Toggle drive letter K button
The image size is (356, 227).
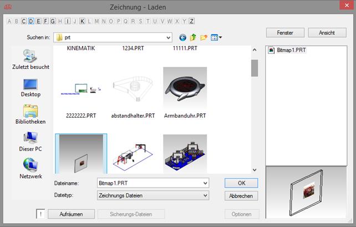[x=82, y=22]
